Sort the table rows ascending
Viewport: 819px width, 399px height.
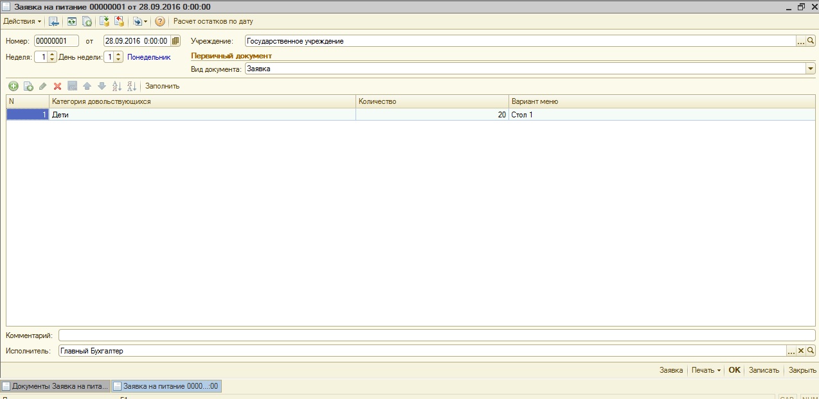point(116,86)
